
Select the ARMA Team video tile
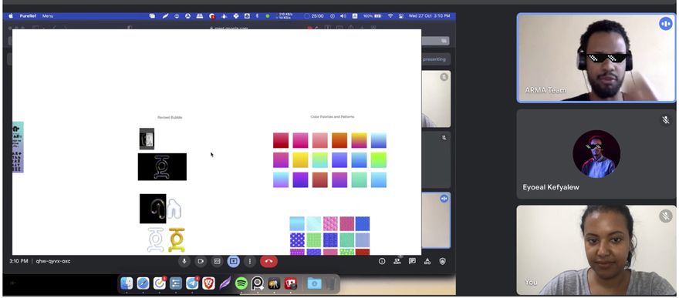pos(596,58)
